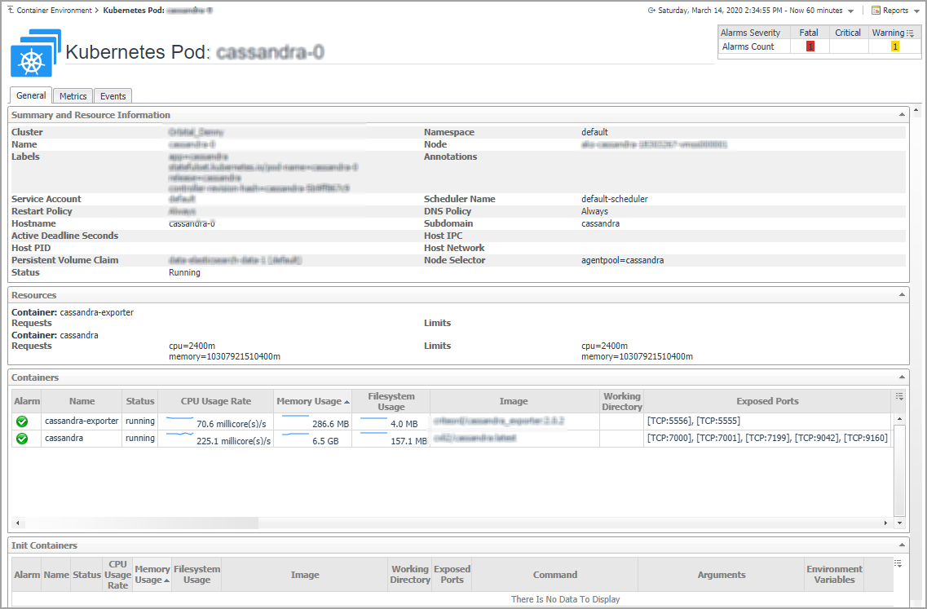Click the green alarm status icon for cassandra
This screenshot has height=609, width=927.
[22, 439]
